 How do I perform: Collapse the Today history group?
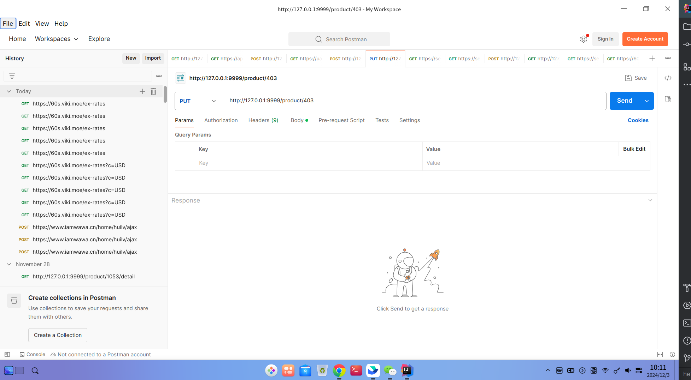[x=9, y=91]
